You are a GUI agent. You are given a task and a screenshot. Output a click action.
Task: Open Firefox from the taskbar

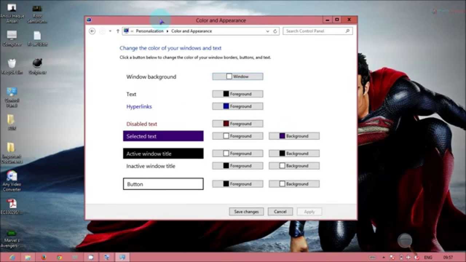(44, 257)
